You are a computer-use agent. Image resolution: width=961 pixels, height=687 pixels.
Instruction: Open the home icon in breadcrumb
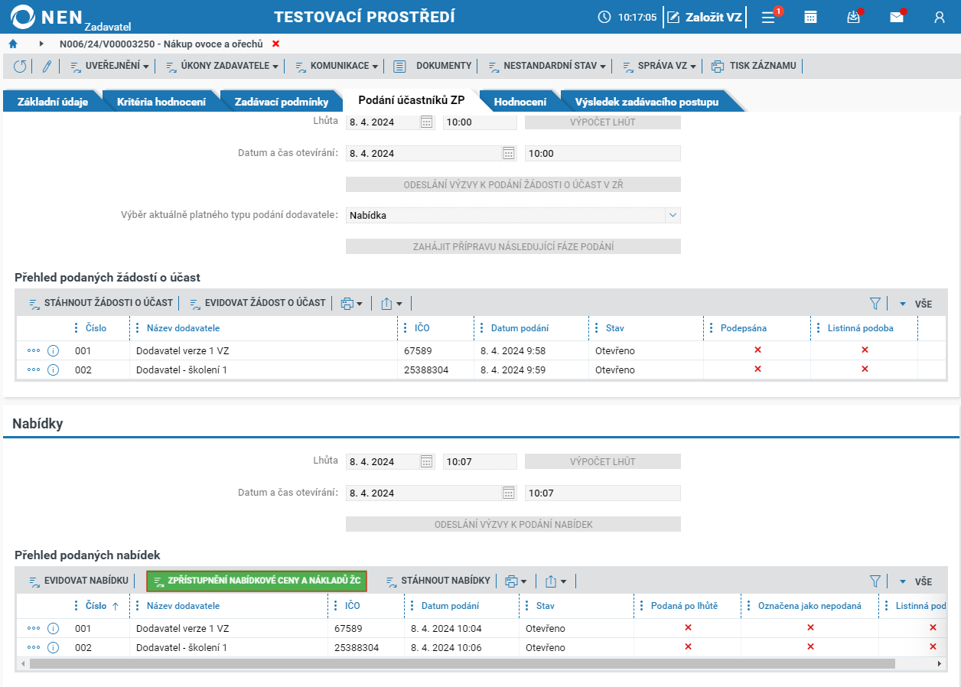click(13, 44)
